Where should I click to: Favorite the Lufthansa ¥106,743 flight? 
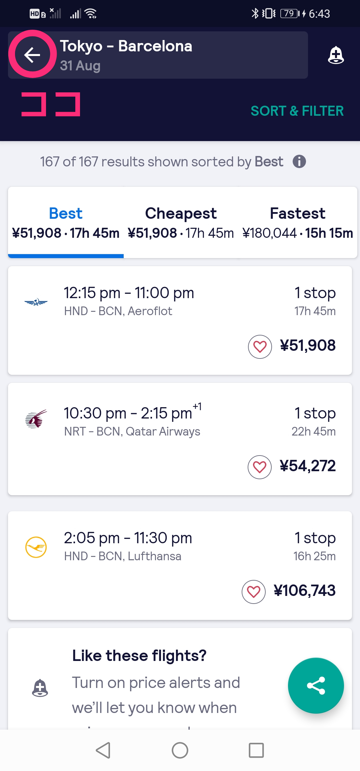coord(254,592)
